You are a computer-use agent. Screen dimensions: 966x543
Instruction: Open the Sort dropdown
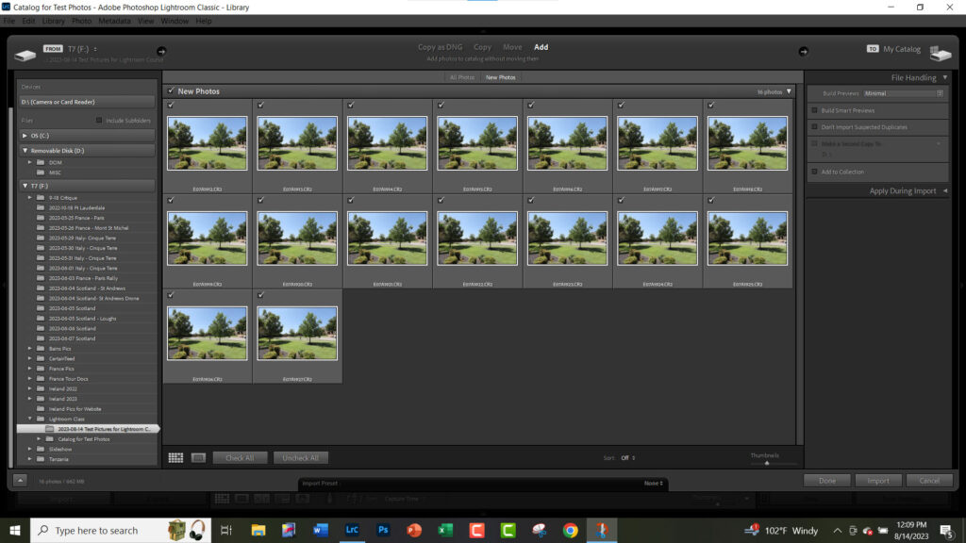pos(625,458)
